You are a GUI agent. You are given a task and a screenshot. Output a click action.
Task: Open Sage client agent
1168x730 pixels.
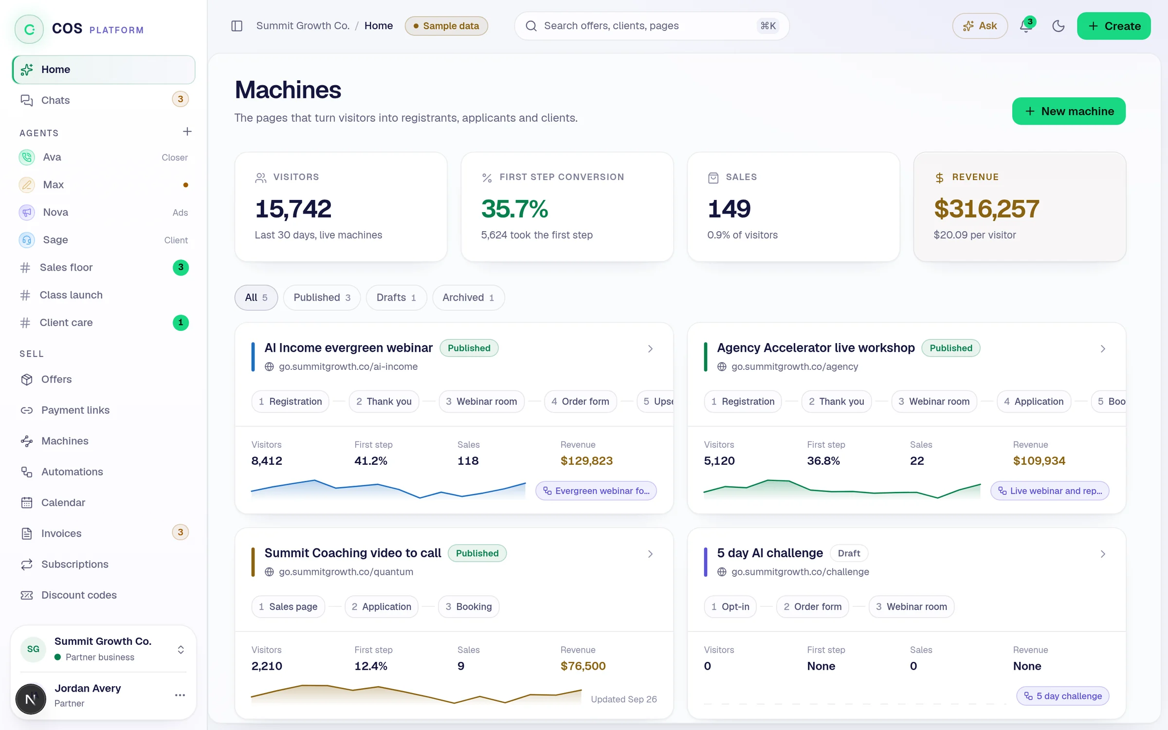[x=104, y=240]
